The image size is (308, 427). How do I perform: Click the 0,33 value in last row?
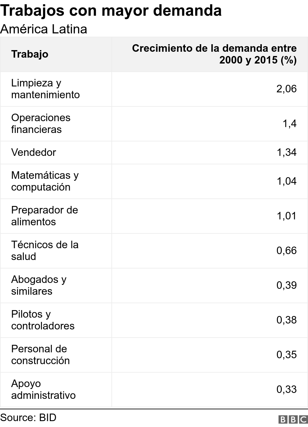pyautogui.click(x=286, y=390)
